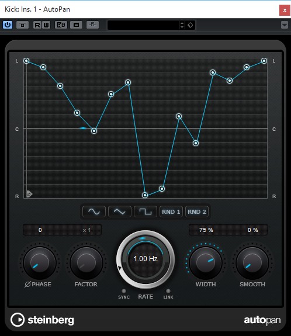Screen dimensions: 291x336
Task: Click the RND 1 random shape button
Action: (171, 212)
